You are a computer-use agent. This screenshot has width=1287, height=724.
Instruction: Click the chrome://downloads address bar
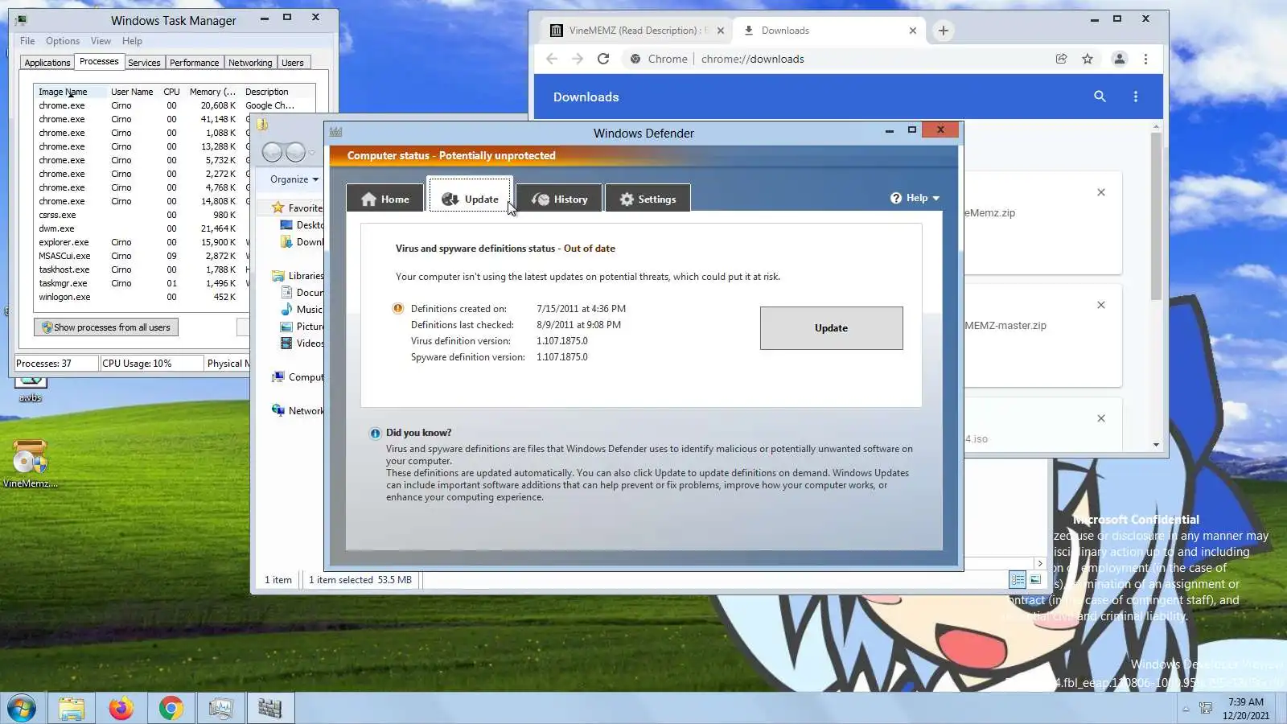(837, 59)
